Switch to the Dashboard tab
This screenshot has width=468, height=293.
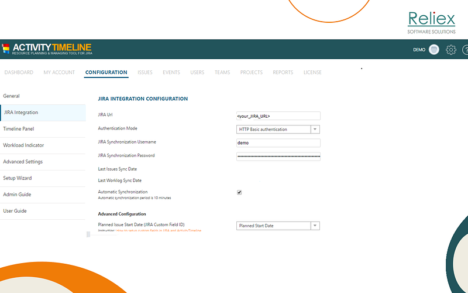[19, 72]
